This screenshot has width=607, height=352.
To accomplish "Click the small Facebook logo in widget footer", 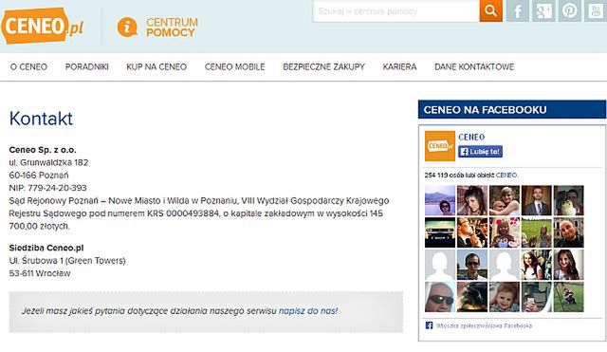I will click(429, 325).
